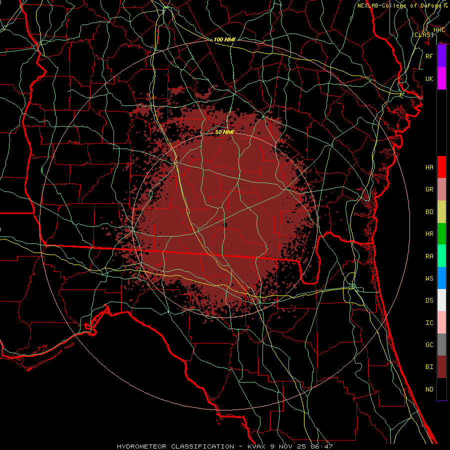Select the GR pink legend swatch
The height and width of the screenshot is (450, 450).
coord(441,189)
